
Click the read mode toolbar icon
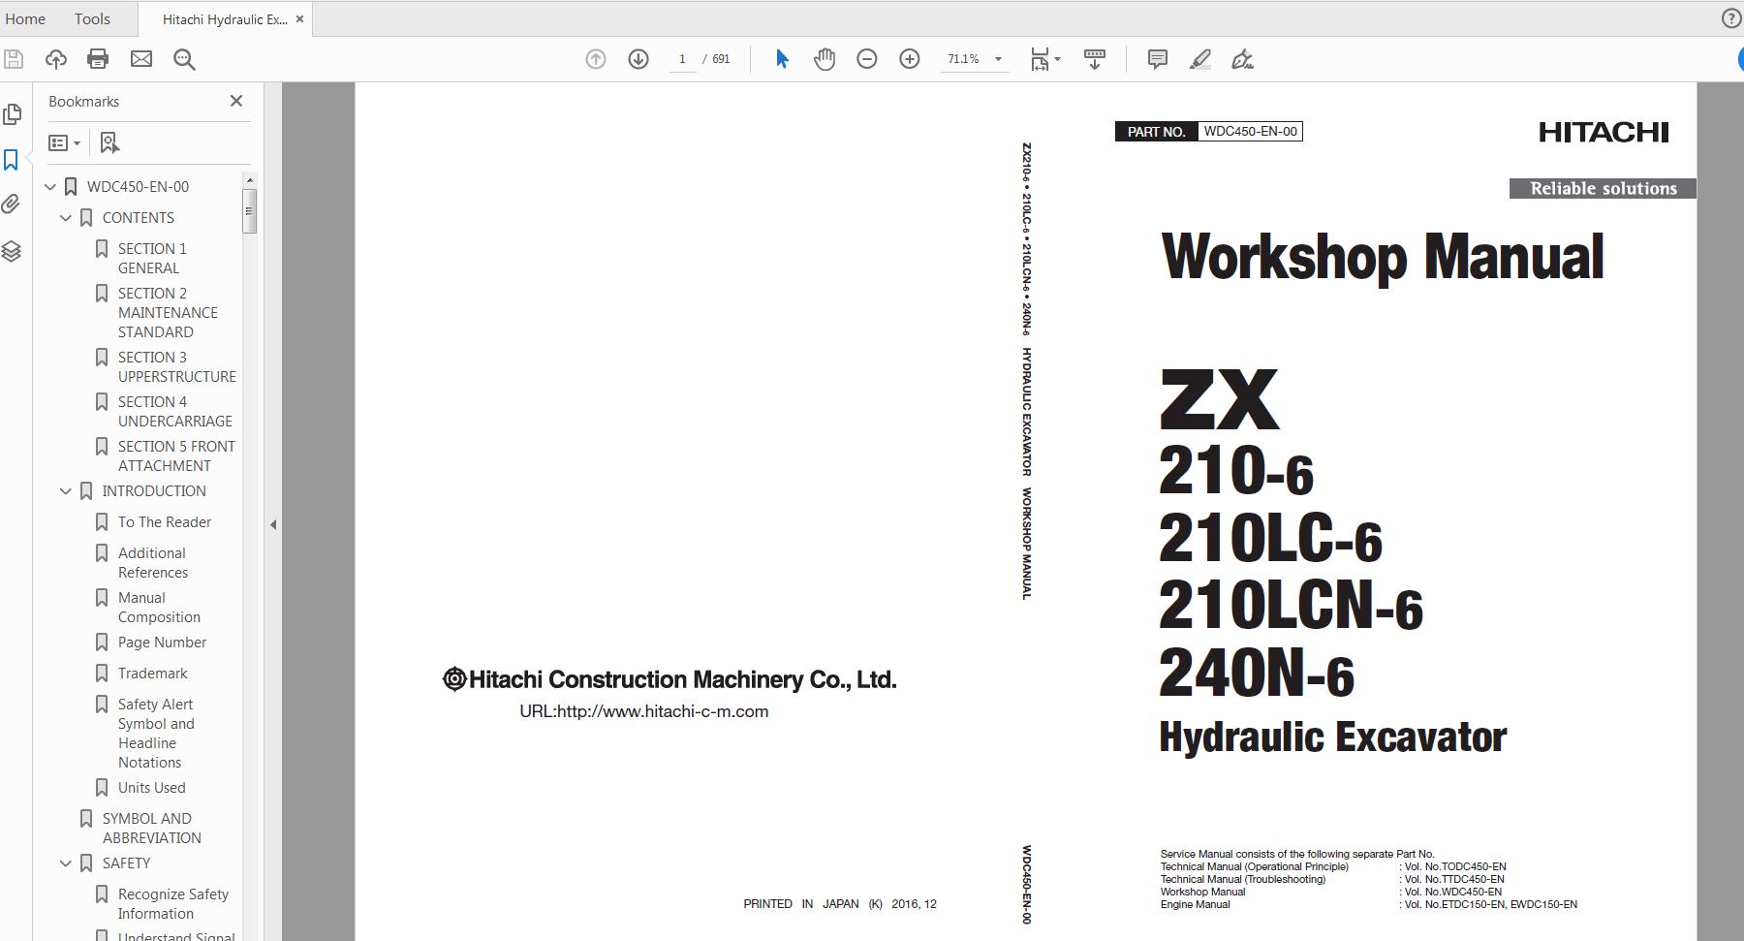coord(1095,59)
